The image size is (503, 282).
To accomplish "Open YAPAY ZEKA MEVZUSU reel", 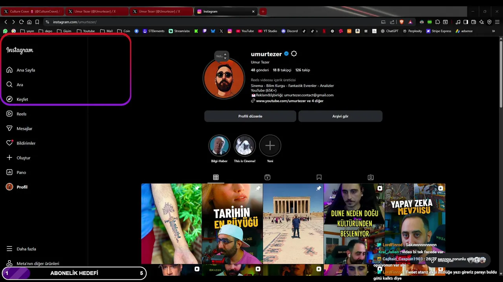I will coord(415,224).
